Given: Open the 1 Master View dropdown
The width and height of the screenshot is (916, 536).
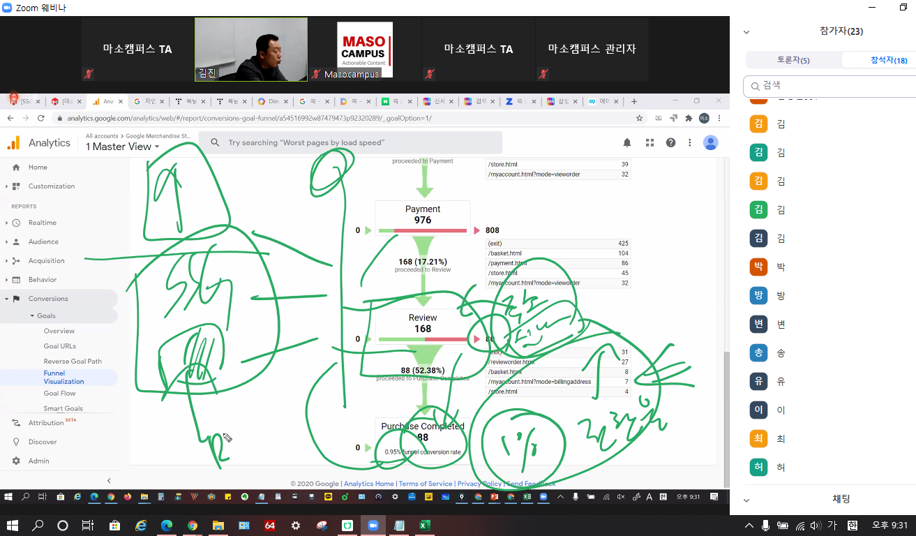Looking at the screenshot, I should coord(123,147).
